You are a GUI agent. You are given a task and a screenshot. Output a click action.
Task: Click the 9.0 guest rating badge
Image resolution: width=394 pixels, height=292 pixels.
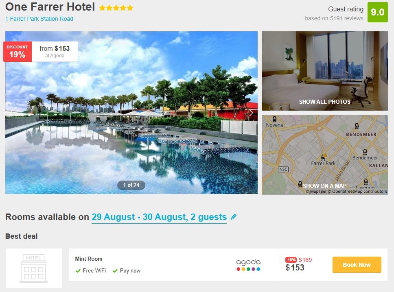click(x=378, y=12)
